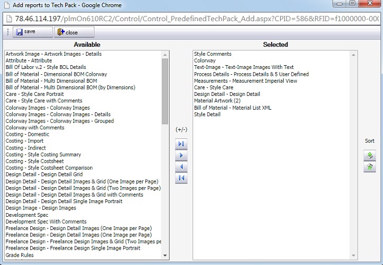Click the toolbar grip handle
The image size is (383, 265).
point(8,32)
